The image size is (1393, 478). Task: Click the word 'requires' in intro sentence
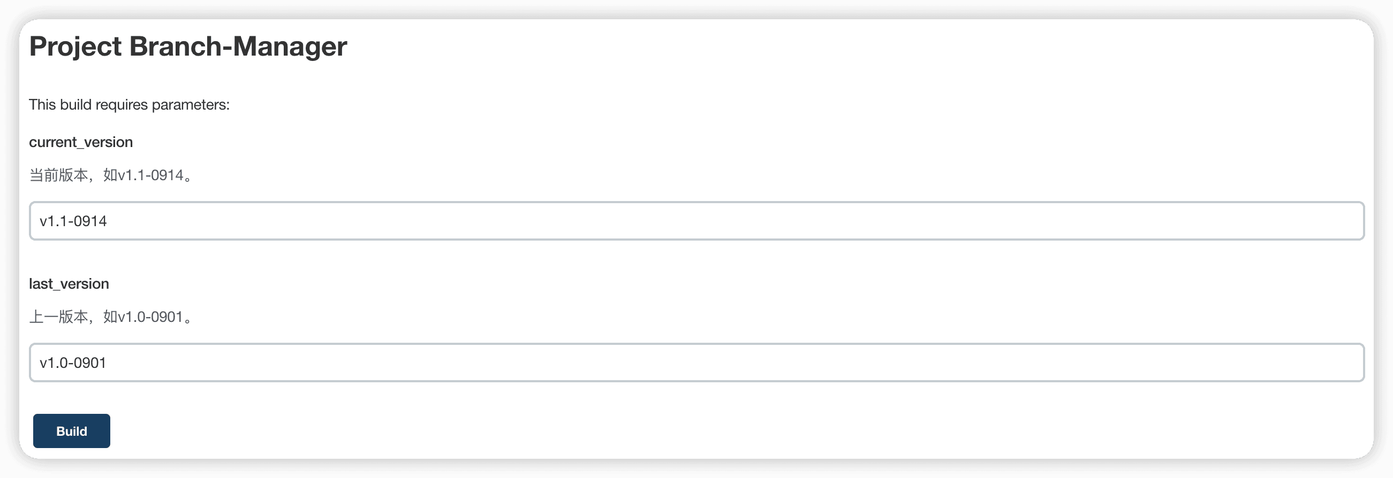122,105
